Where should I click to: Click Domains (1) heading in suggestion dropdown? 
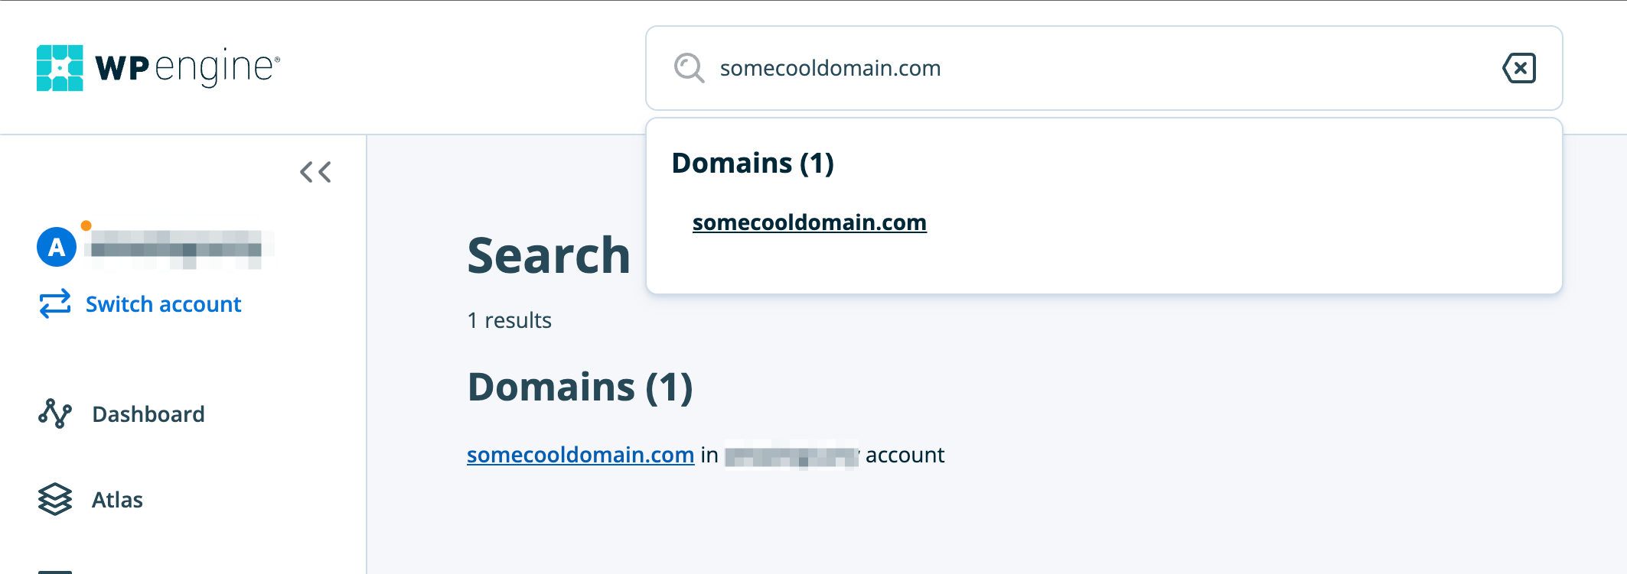click(752, 164)
